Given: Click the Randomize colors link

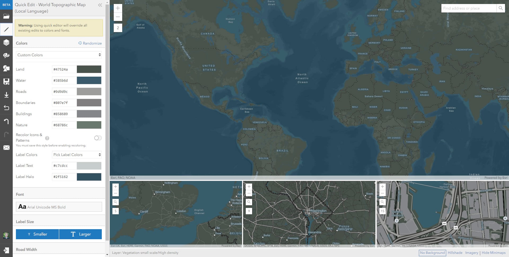Looking at the screenshot, I should click(x=90, y=43).
